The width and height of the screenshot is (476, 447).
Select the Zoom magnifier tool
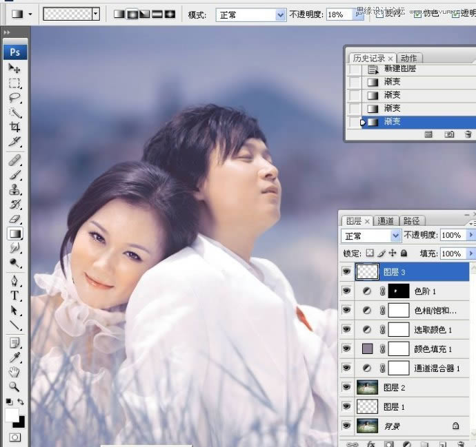[14, 386]
